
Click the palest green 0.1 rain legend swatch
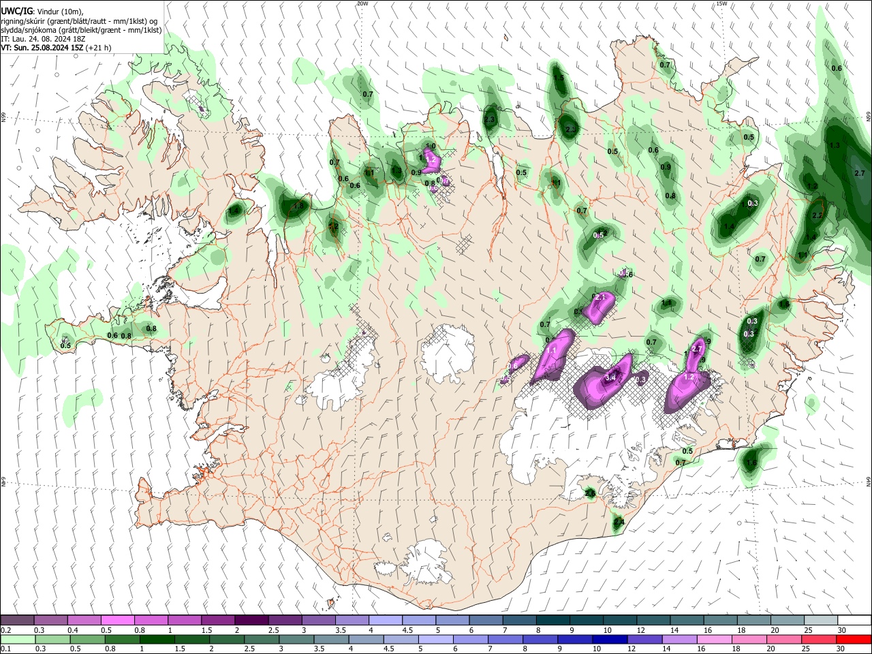coord(16,639)
